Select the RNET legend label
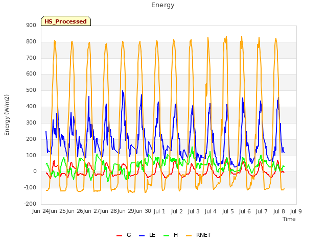Viewport: 327px width, 245px height. tap(203, 235)
